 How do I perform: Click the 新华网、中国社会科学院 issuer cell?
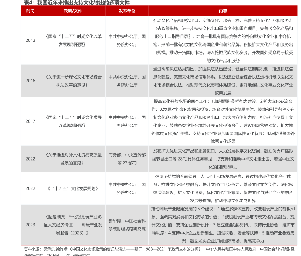pos(127,225)
